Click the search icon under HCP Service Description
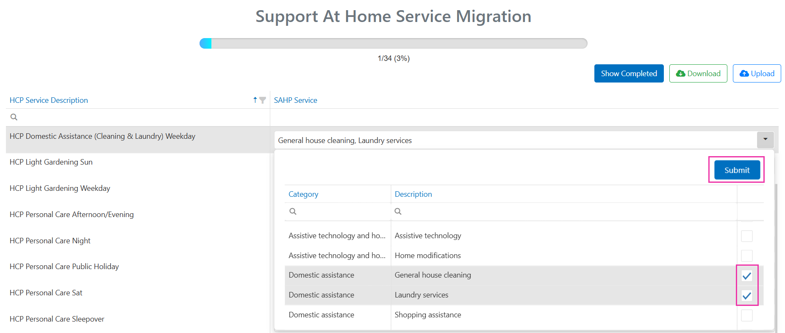785x333 pixels. pyautogui.click(x=14, y=117)
